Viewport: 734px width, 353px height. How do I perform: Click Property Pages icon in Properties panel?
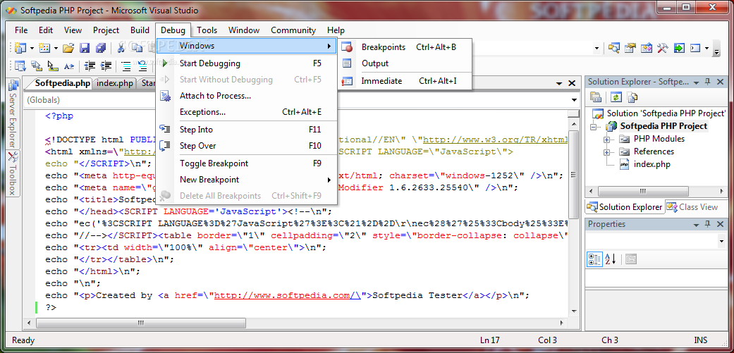[x=631, y=259]
